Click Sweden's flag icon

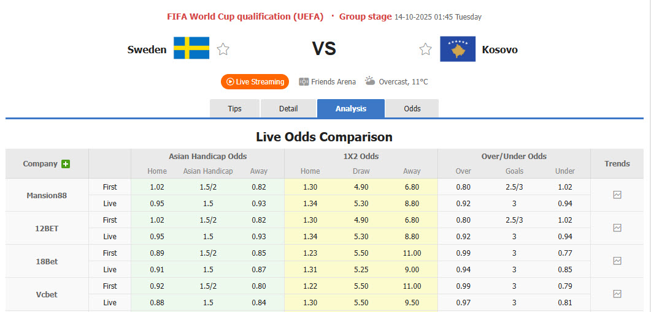pyautogui.click(x=191, y=48)
